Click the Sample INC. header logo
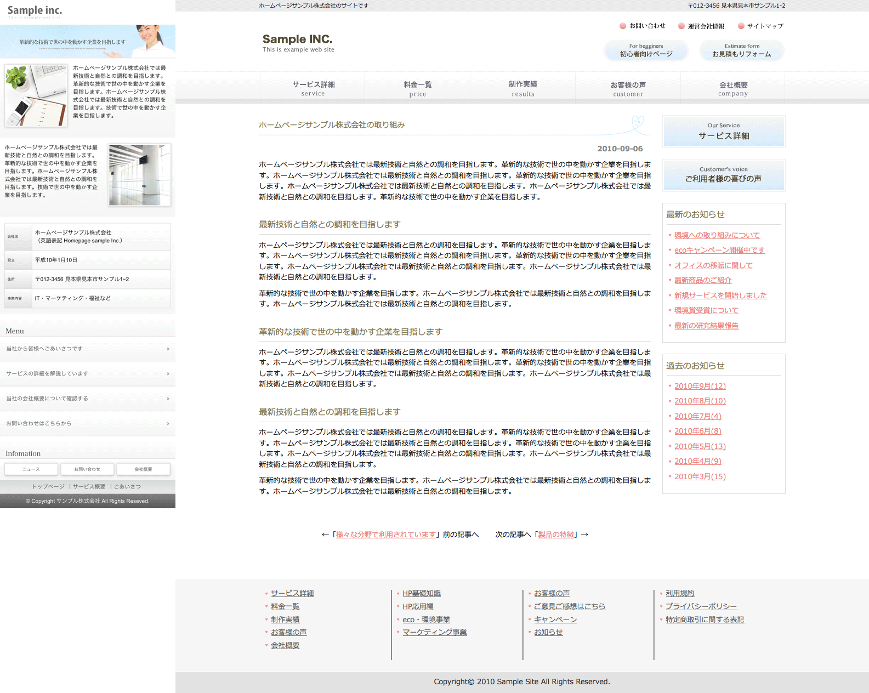This screenshot has height=693, width=869. point(298,43)
